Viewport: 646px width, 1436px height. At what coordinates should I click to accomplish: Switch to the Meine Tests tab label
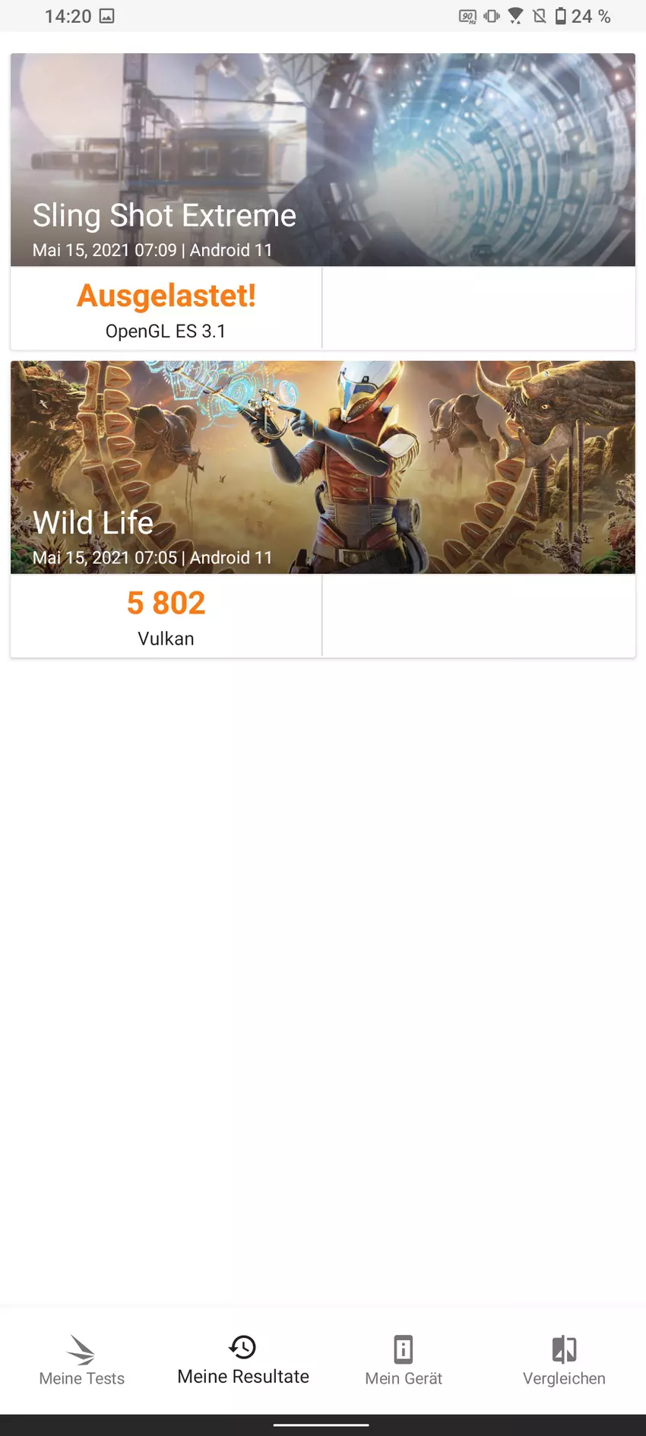pos(81,1378)
